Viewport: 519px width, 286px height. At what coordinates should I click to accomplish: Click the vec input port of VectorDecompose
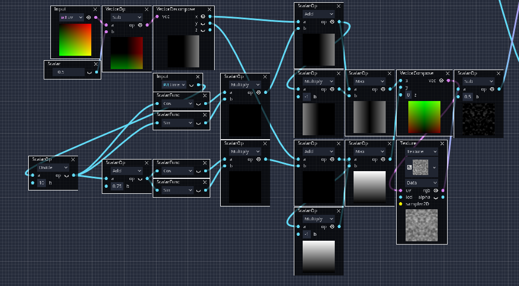[157, 17]
